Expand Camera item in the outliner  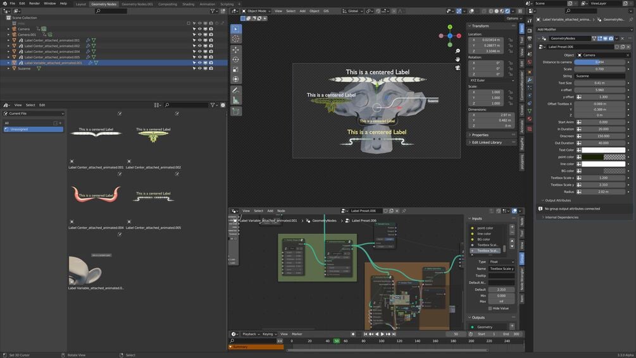pyautogui.click(x=8, y=29)
